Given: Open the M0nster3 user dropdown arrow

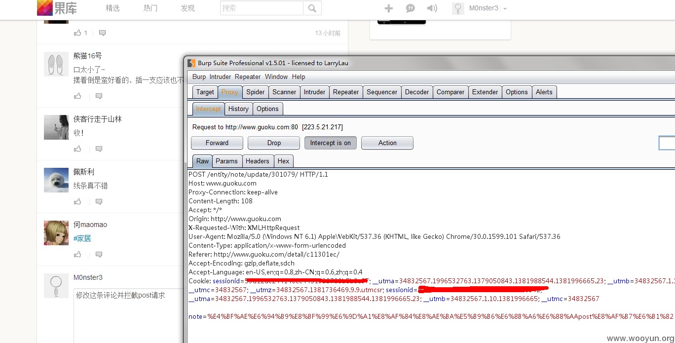Looking at the screenshot, I should (505, 9).
